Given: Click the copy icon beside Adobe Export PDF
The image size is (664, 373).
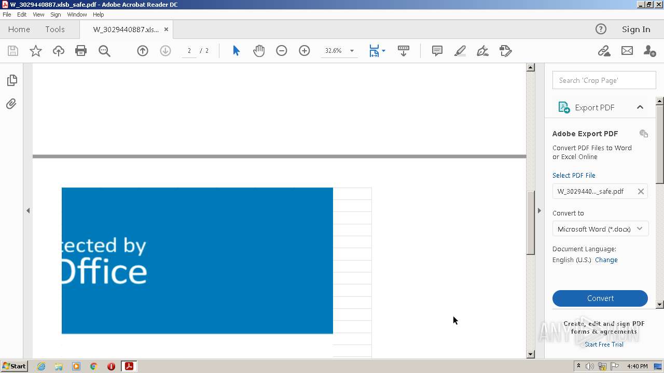Looking at the screenshot, I should [644, 134].
